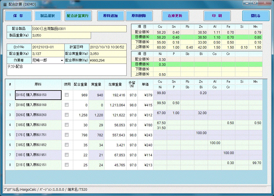
Task: Open 製品選択 product selection
Action: [48, 16]
